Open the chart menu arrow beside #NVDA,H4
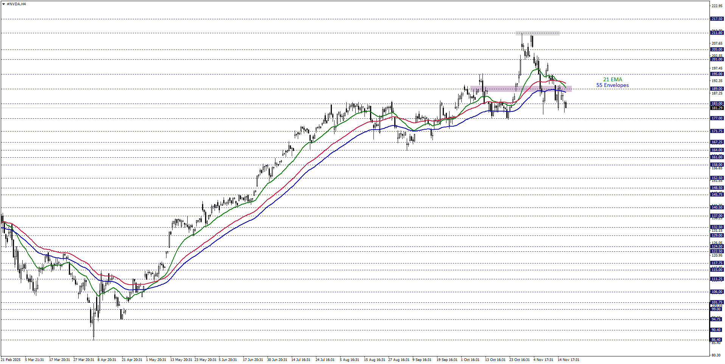Image resolution: width=725 pixels, height=364 pixels. point(3,4)
